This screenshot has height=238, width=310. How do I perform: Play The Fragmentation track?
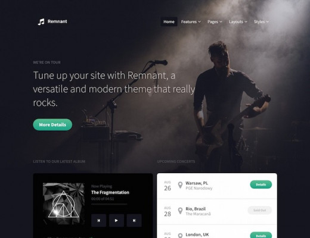coord(116,220)
